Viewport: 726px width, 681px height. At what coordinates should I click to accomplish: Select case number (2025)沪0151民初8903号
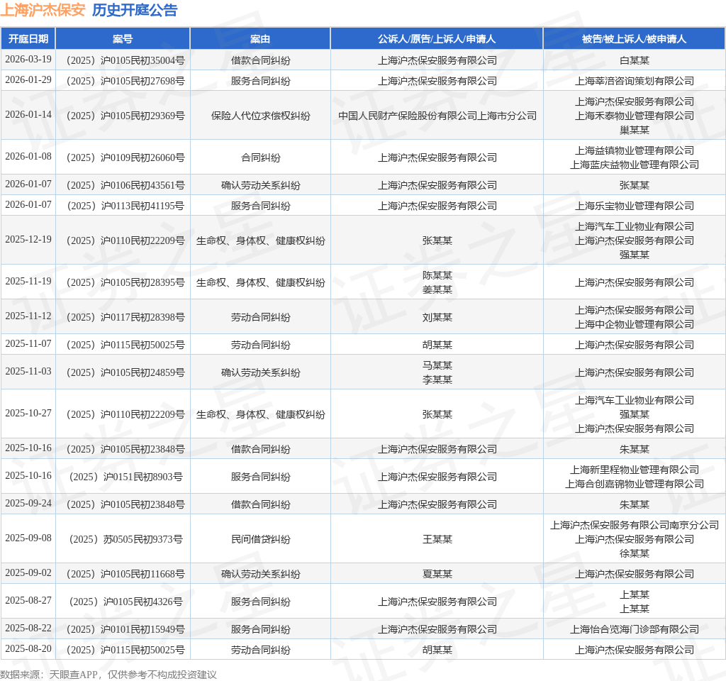[x=125, y=477]
